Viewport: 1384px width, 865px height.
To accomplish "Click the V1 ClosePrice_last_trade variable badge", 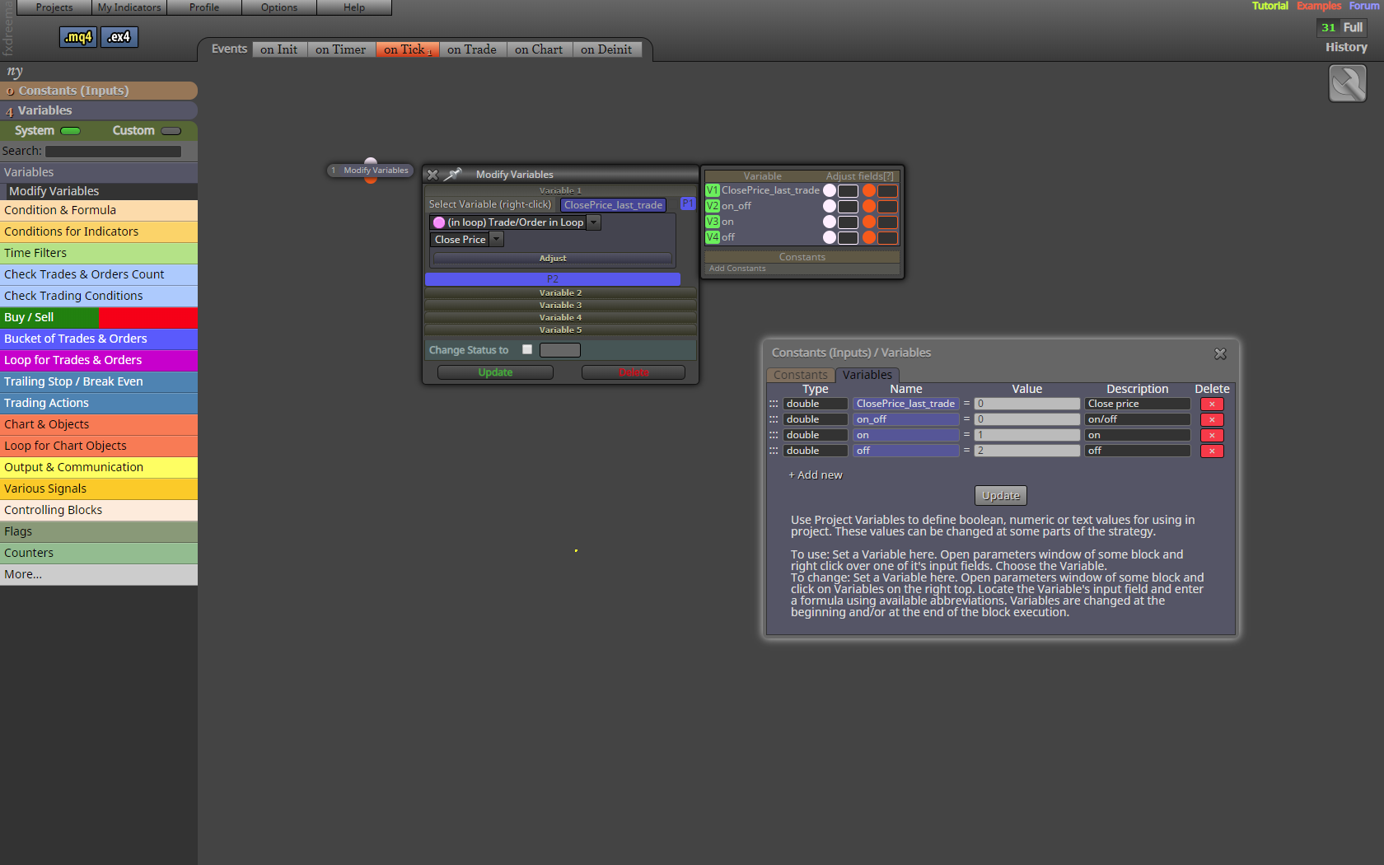I will [x=713, y=190].
